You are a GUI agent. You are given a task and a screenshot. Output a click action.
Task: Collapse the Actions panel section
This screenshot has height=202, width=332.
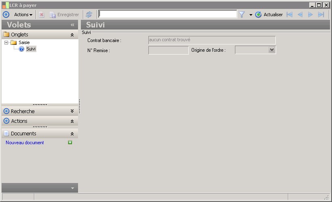click(72, 121)
